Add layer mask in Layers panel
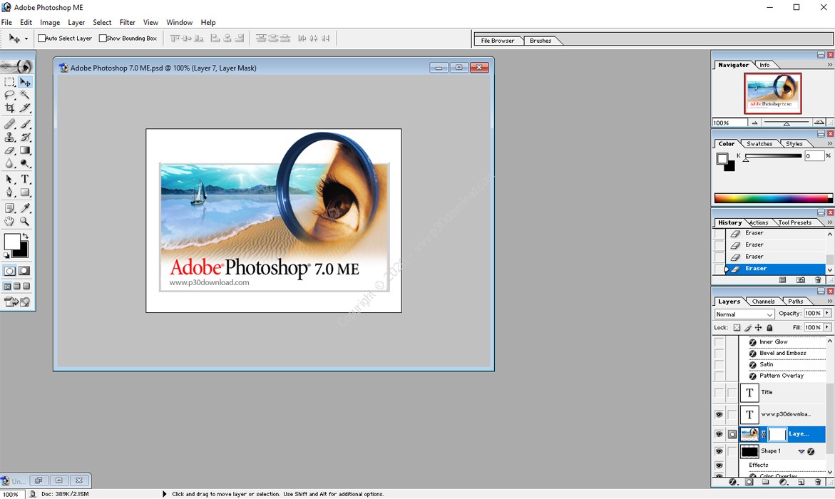The image size is (835, 499). [x=749, y=482]
